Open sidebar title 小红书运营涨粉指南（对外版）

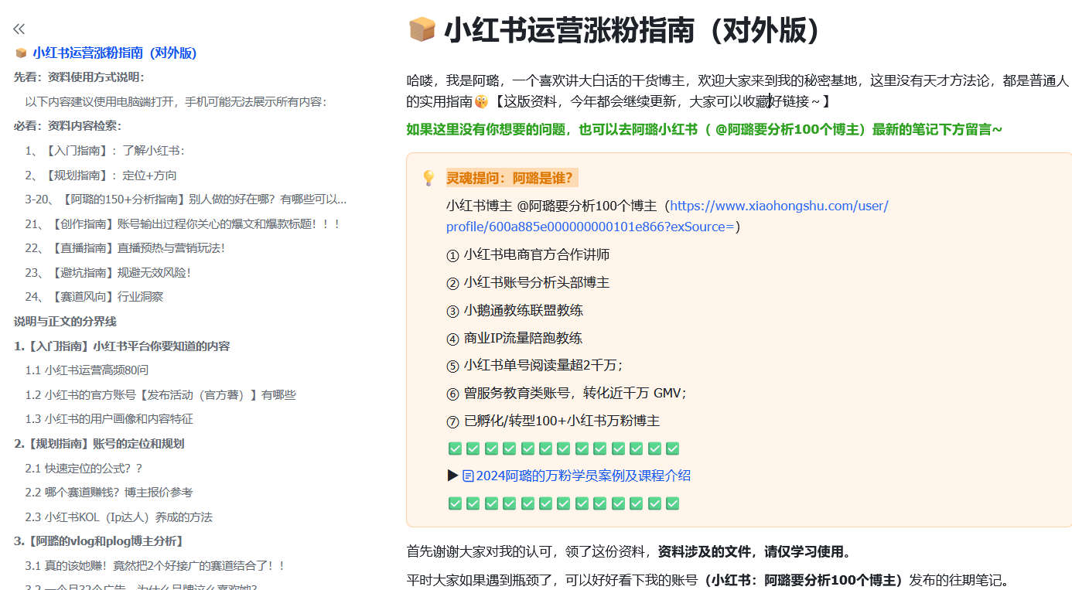pos(114,53)
